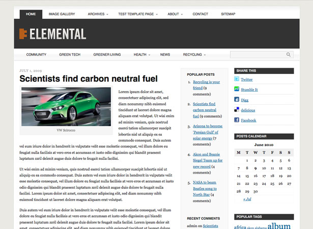Click the 'Posts Calendar' widget header
This screenshot has height=229, width=313.
click(x=264, y=136)
